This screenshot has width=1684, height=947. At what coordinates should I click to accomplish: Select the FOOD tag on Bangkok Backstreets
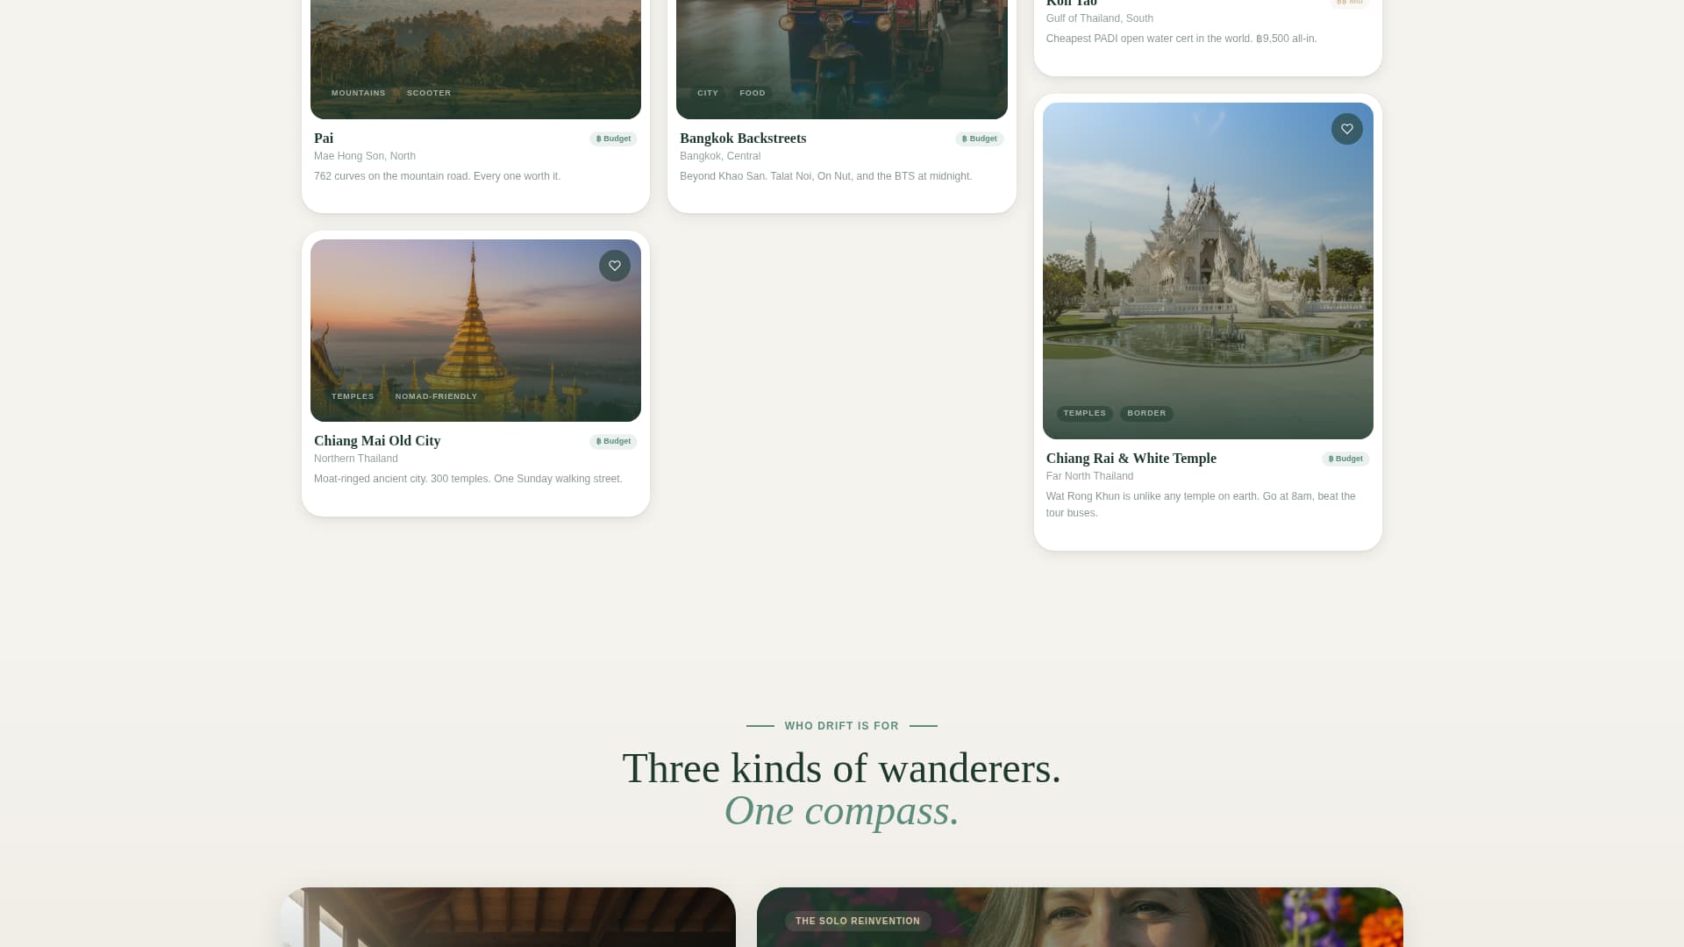[752, 93]
